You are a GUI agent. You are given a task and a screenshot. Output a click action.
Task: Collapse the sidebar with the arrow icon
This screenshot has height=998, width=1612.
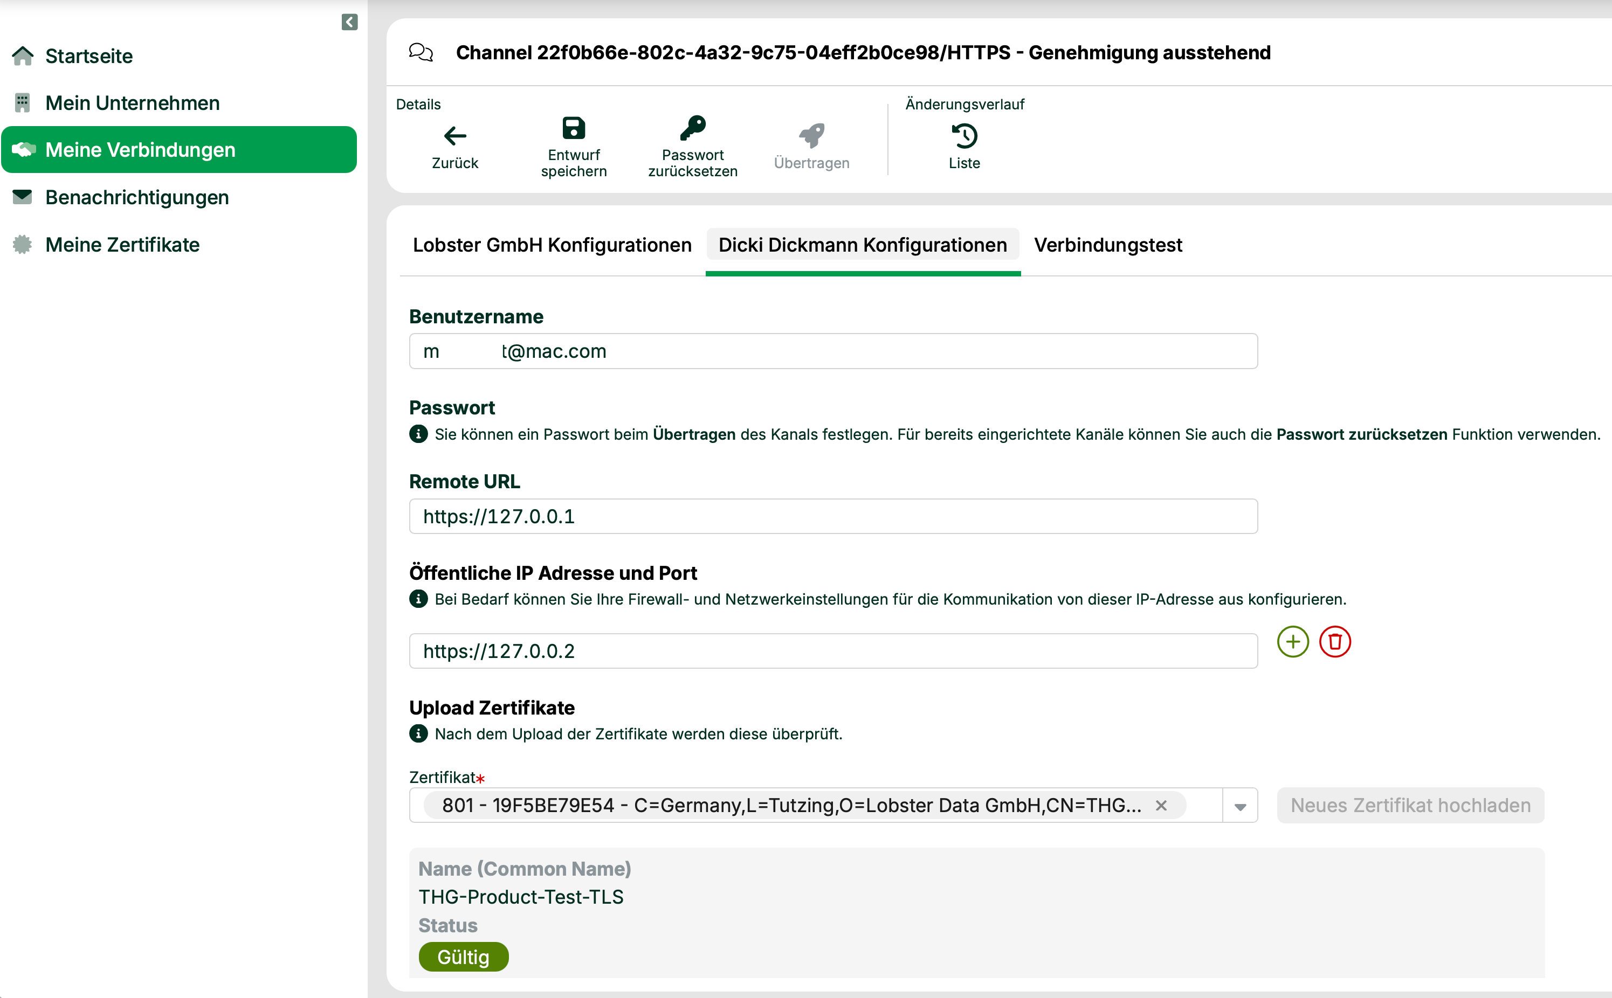(349, 22)
